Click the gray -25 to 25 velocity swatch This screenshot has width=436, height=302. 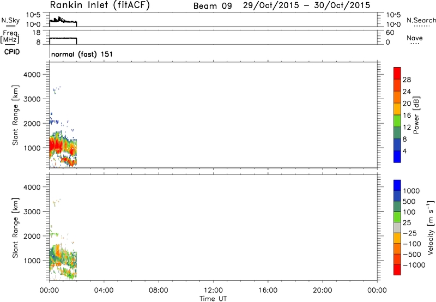tap(397, 228)
